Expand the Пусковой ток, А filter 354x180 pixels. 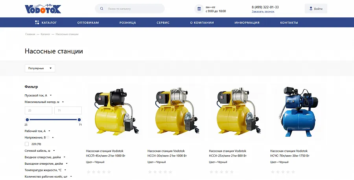38,96
